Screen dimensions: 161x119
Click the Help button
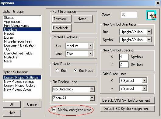[x=12, y=113]
